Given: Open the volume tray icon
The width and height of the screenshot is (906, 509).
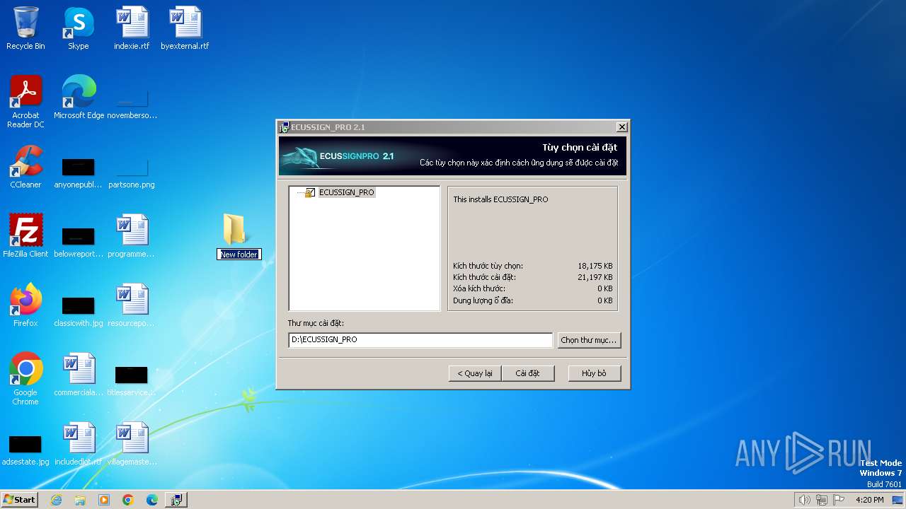Looking at the screenshot, I should point(804,500).
